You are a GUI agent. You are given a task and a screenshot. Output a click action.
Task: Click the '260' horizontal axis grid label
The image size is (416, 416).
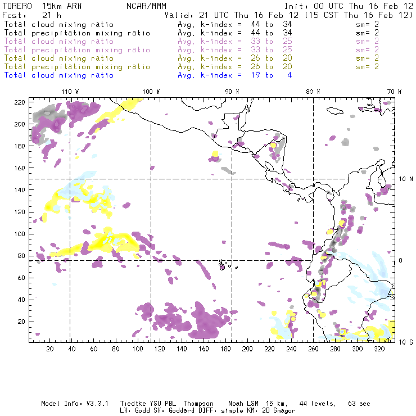(313, 349)
